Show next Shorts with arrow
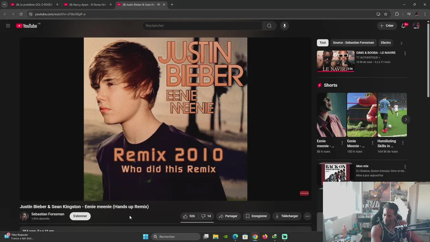 pos(406,119)
